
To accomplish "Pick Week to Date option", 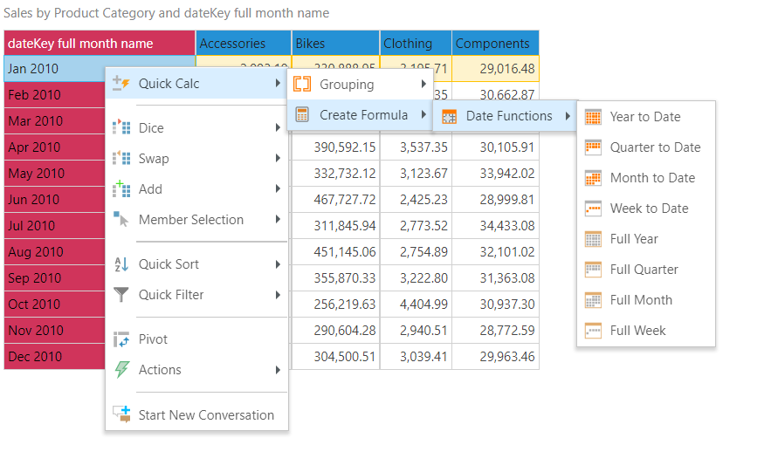I will [649, 209].
